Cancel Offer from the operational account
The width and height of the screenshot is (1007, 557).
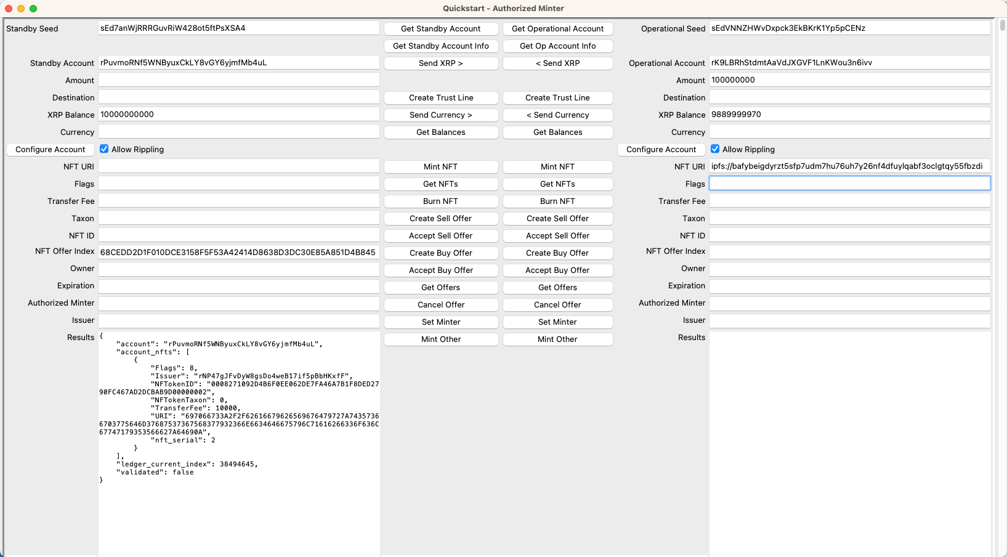coord(557,304)
